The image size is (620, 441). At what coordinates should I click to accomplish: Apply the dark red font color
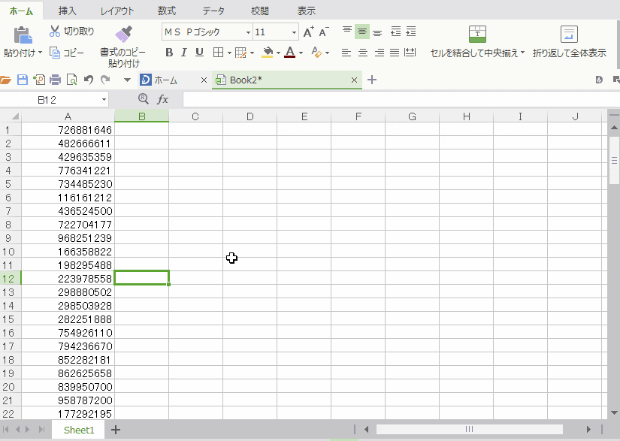[290, 53]
